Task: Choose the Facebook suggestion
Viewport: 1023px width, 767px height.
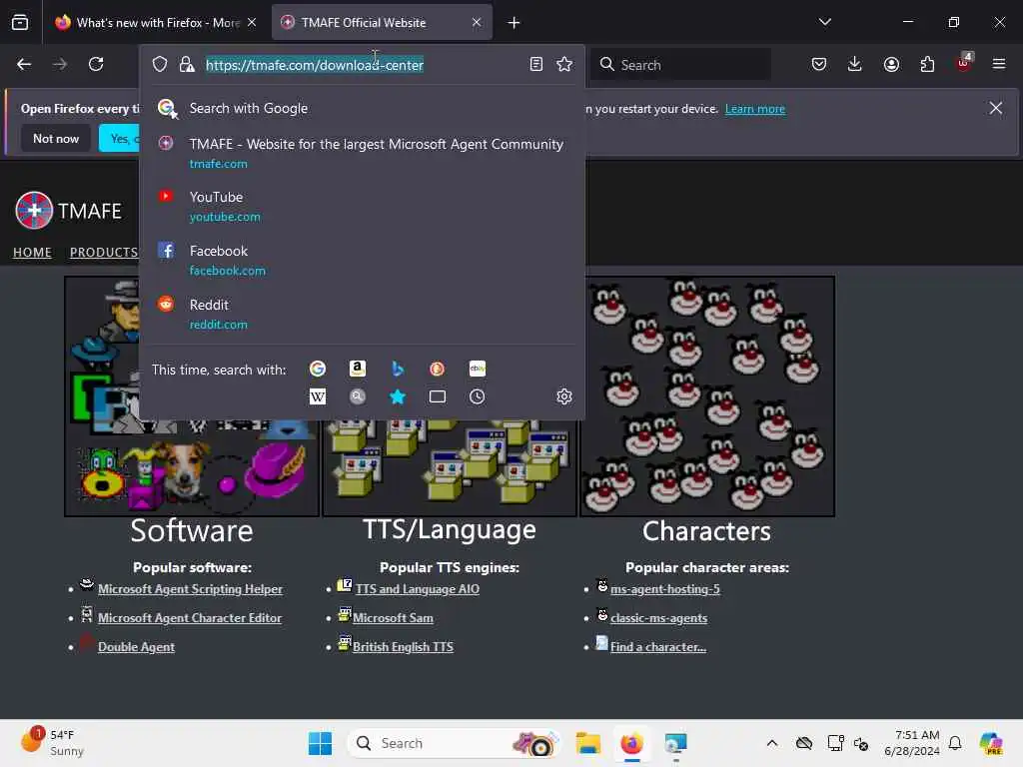Action: coord(362,261)
